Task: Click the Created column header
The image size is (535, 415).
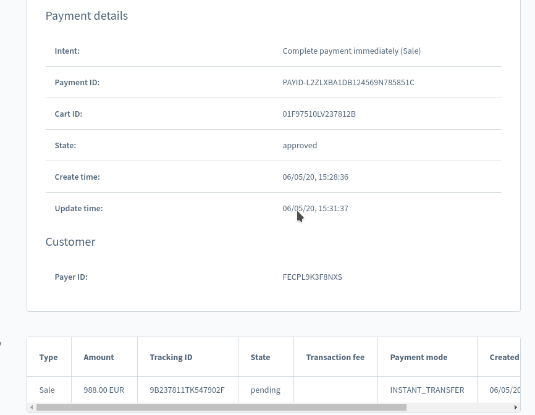Action: click(504, 357)
